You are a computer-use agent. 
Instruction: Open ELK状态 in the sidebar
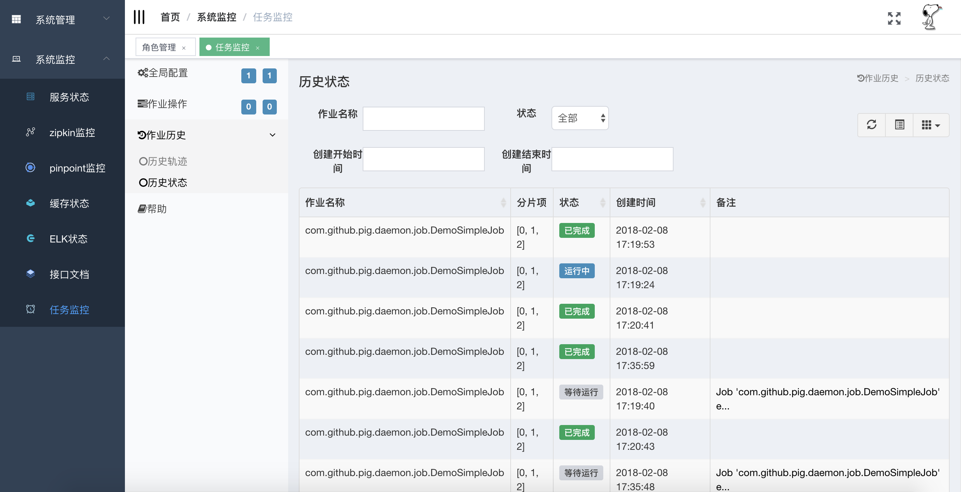tap(68, 239)
